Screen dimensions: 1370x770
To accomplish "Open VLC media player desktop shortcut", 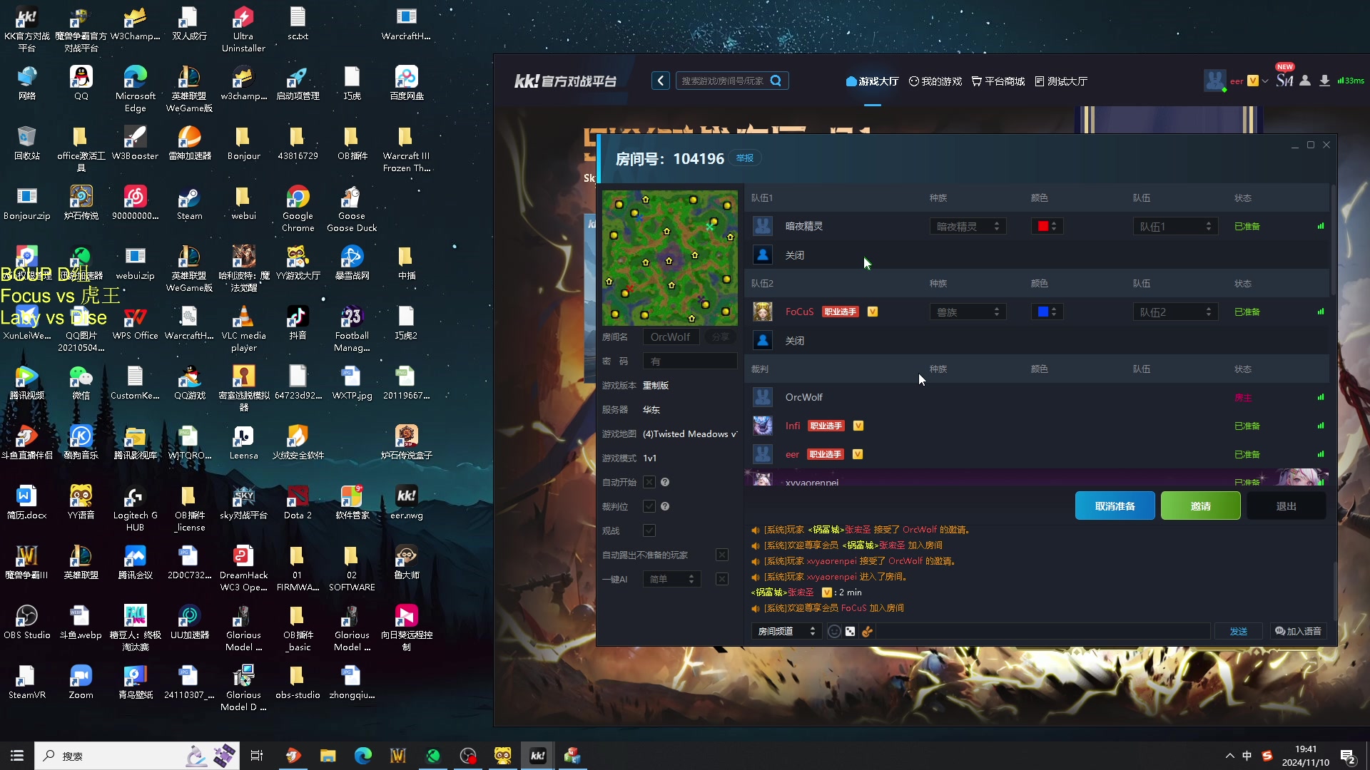I will 243,329.
